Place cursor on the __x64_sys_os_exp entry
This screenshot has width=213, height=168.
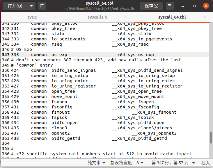click(x=133, y=55)
